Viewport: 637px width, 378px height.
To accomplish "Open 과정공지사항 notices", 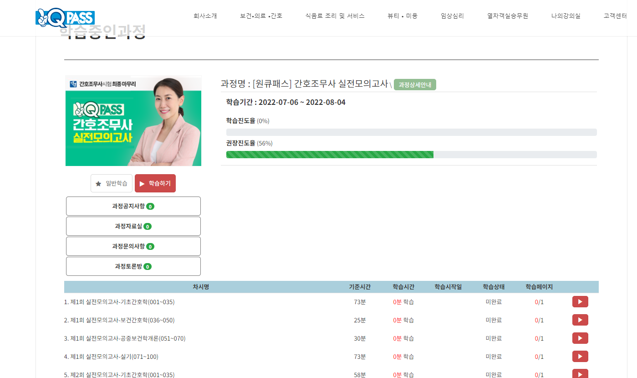I will click(x=133, y=206).
